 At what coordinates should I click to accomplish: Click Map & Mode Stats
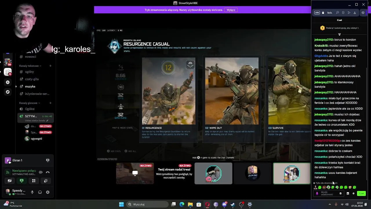(x=122, y=128)
